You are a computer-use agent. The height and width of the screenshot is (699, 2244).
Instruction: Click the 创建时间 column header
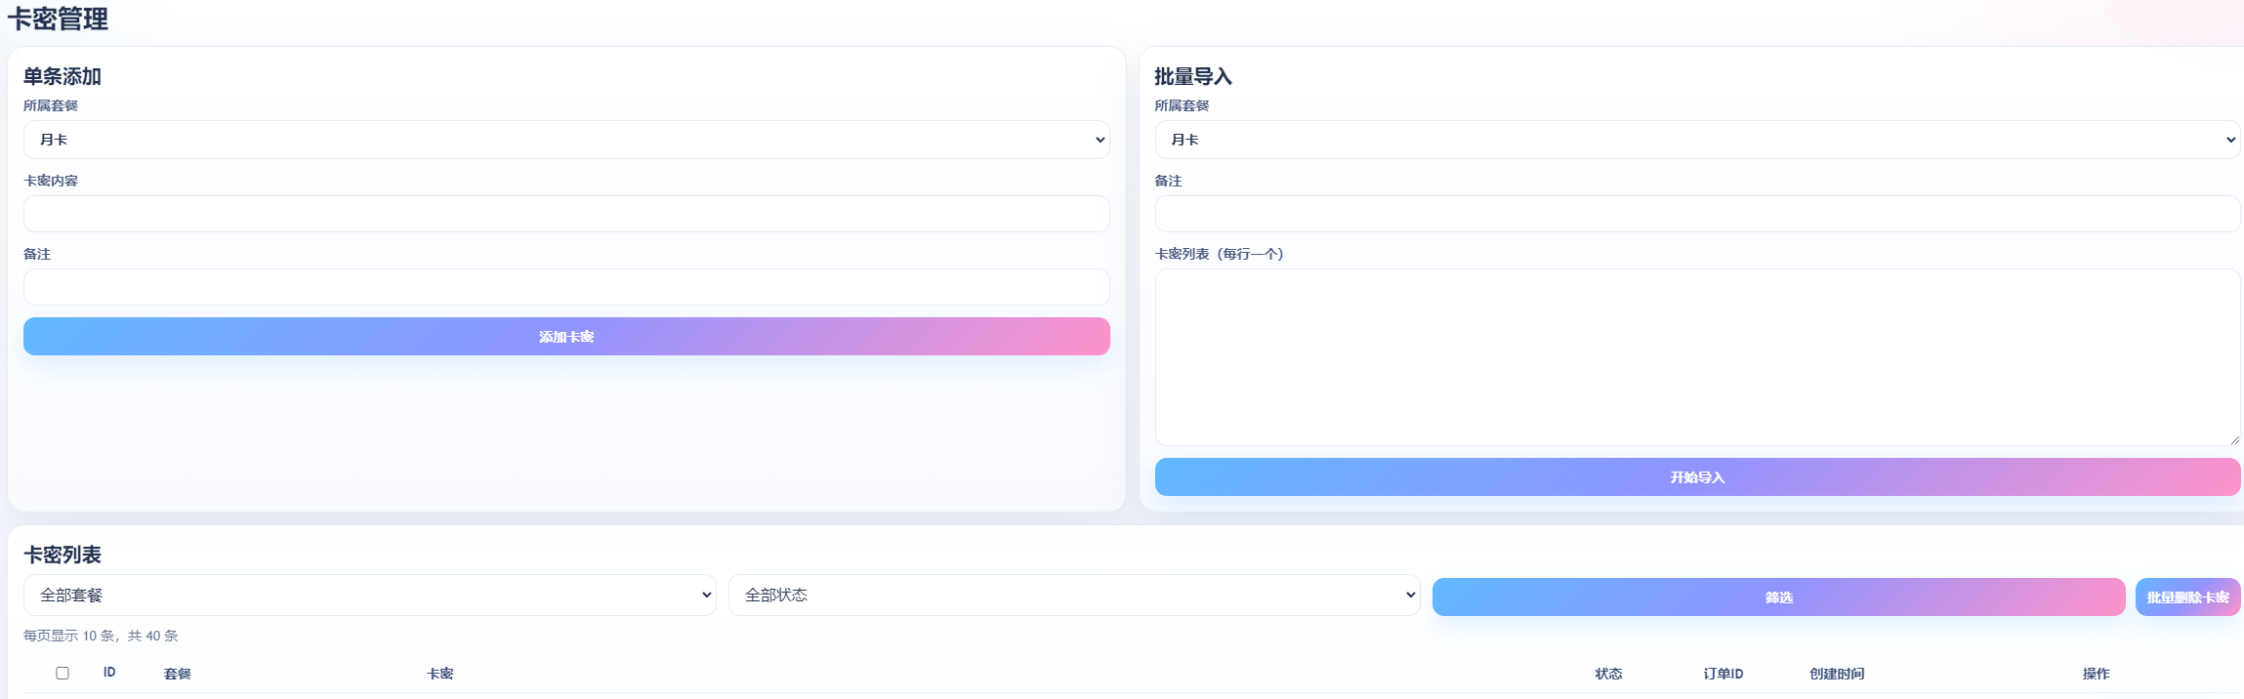click(x=1837, y=674)
